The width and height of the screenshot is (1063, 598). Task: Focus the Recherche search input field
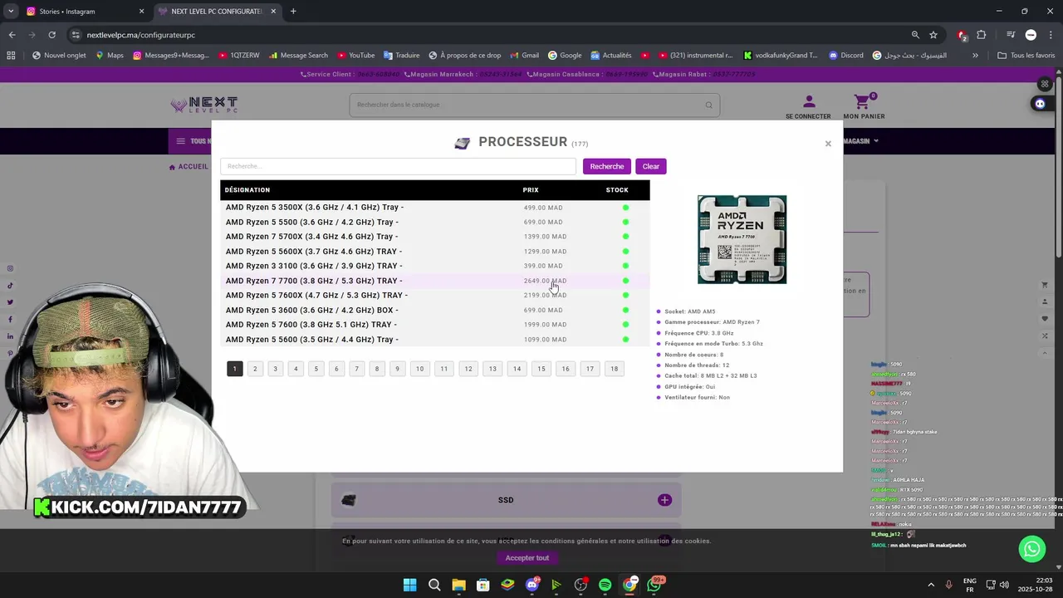398,166
